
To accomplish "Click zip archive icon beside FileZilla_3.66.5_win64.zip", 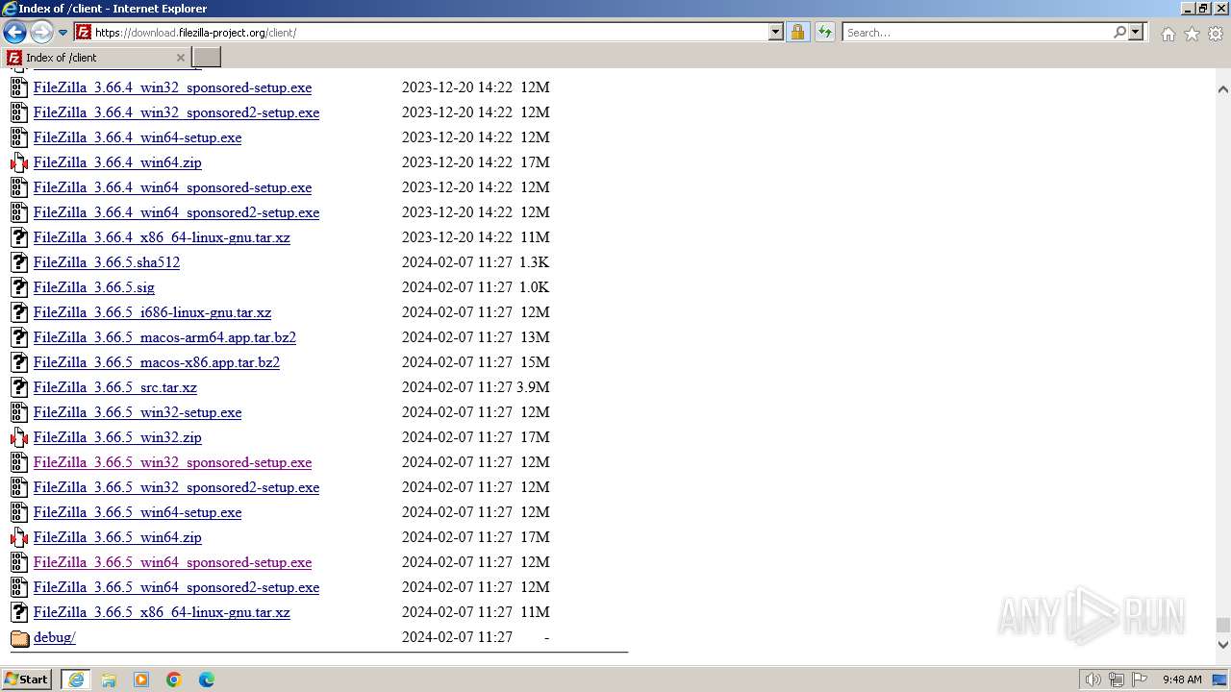I will pos(19,537).
